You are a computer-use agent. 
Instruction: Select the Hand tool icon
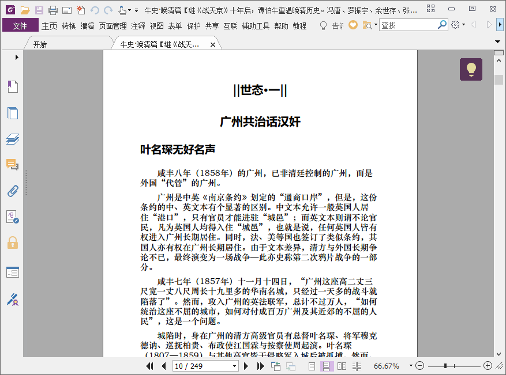tap(122, 10)
